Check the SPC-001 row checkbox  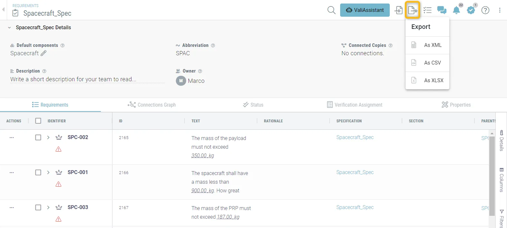(38, 172)
